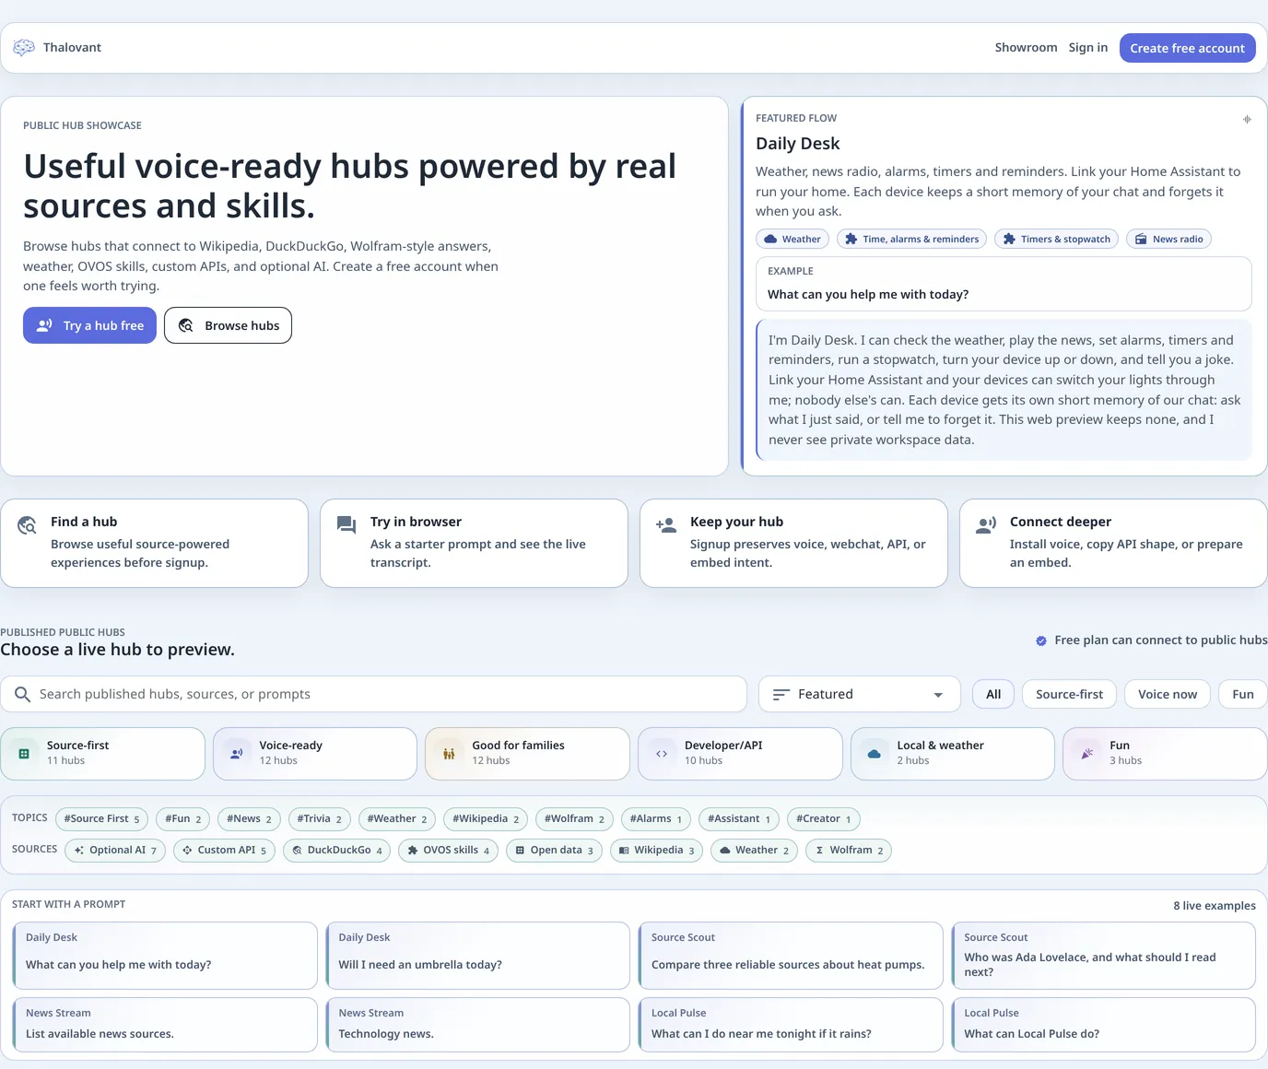This screenshot has width=1268, height=1069.
Task: Filter by Custom API source
Action: click(x=224, y=851)
